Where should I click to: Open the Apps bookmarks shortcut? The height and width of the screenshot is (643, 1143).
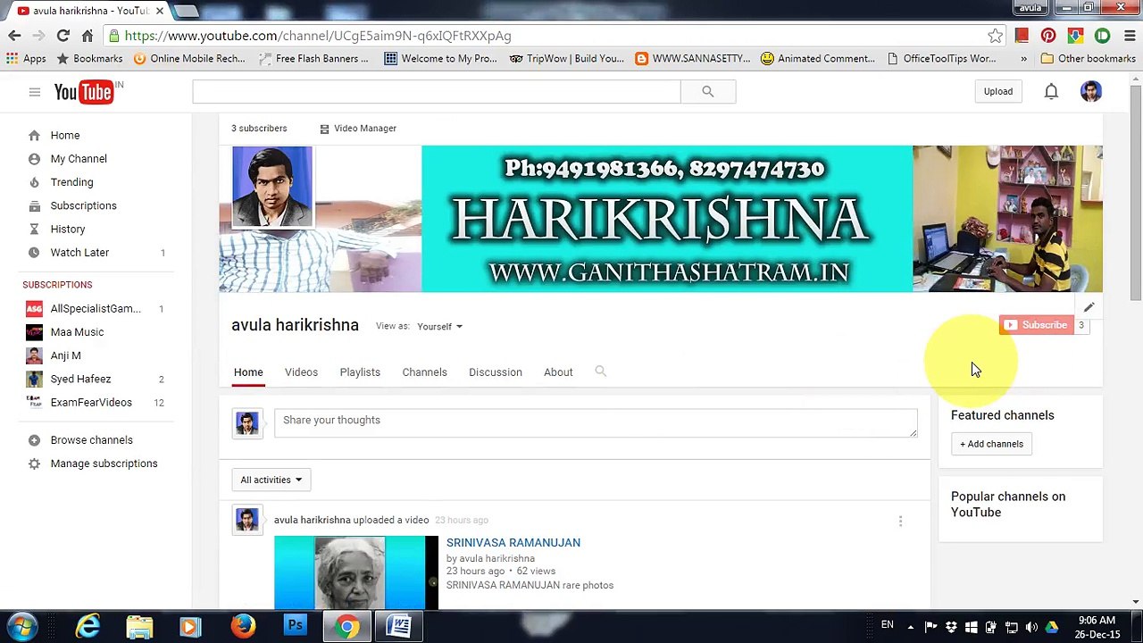pyautogui.click(x=26, y=58)
